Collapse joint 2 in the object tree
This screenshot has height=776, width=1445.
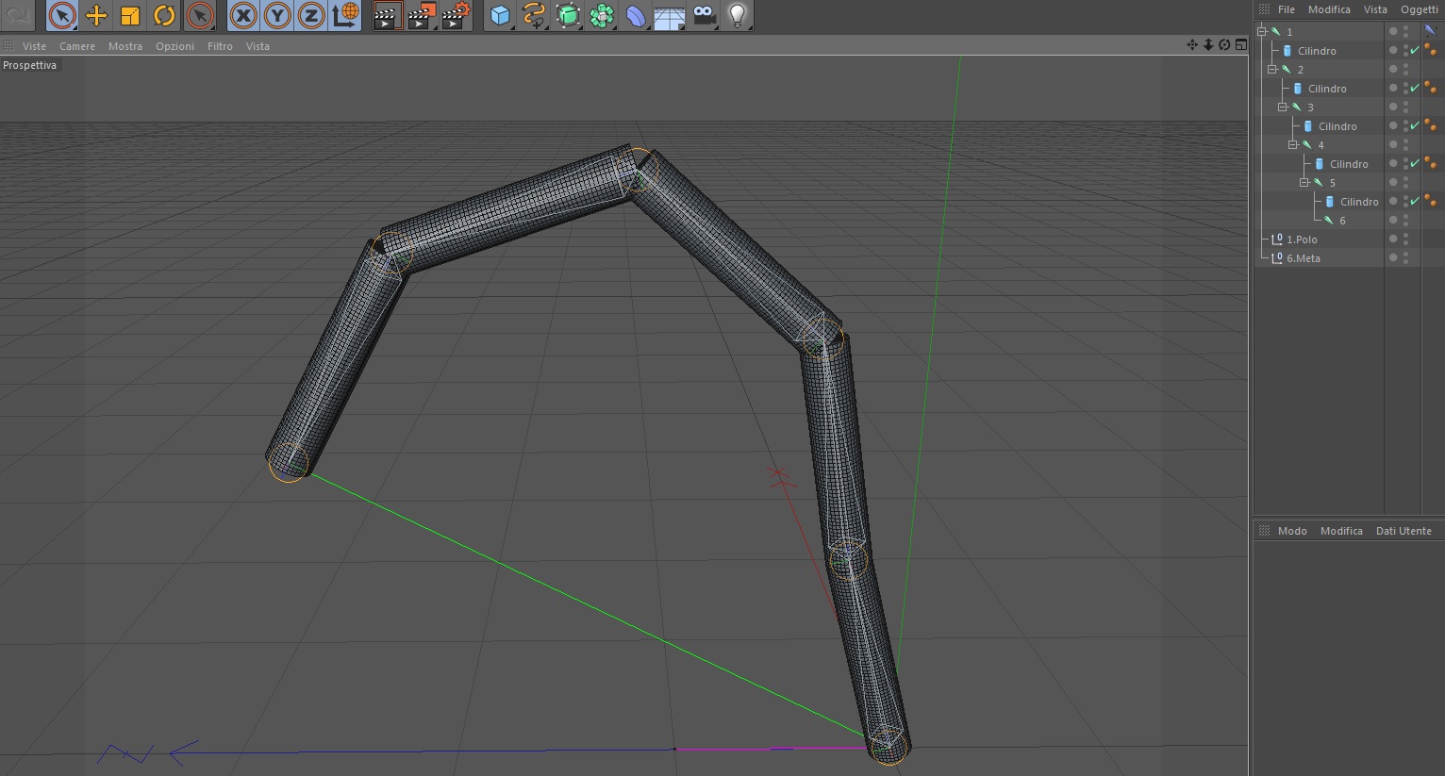click(x=1272, y=69)
